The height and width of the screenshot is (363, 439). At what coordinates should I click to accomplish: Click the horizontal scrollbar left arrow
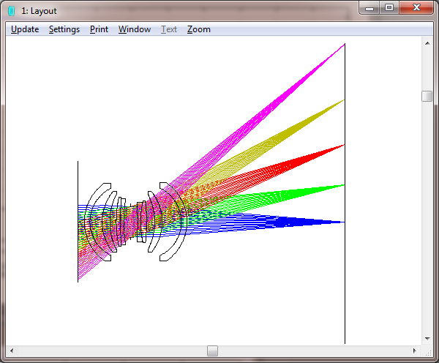pyautogui.click(x=12, y=351)
